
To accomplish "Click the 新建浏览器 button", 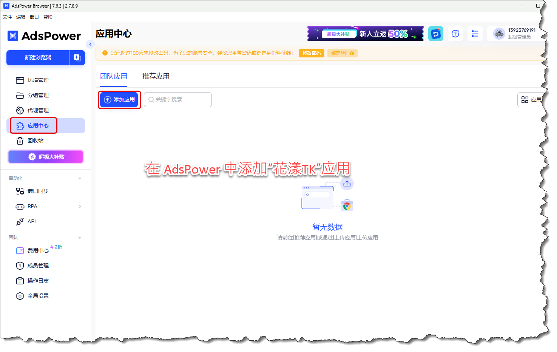I will [38, 58].
